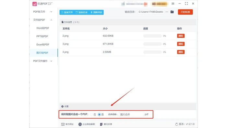Click the 操作 column header

click(179, 29)
